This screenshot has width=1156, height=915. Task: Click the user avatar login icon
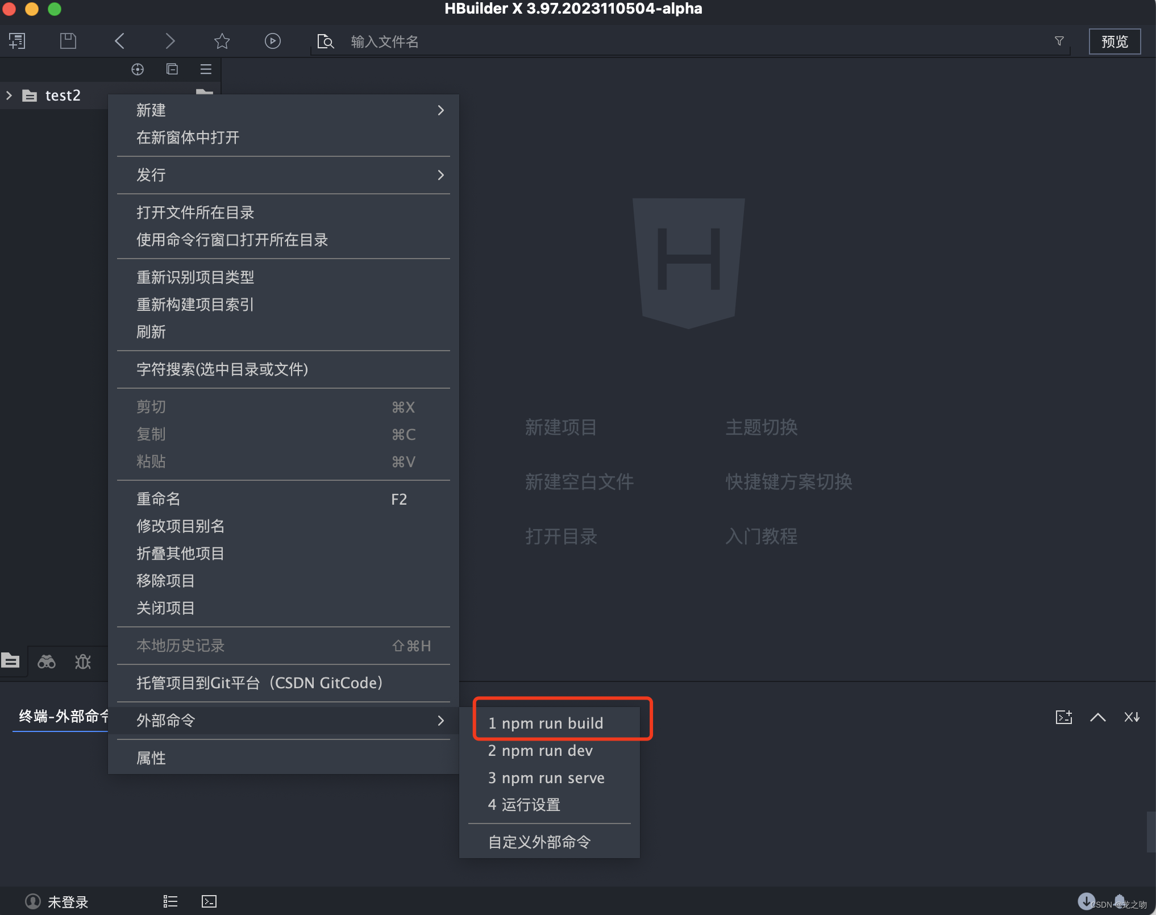(33, 901)
